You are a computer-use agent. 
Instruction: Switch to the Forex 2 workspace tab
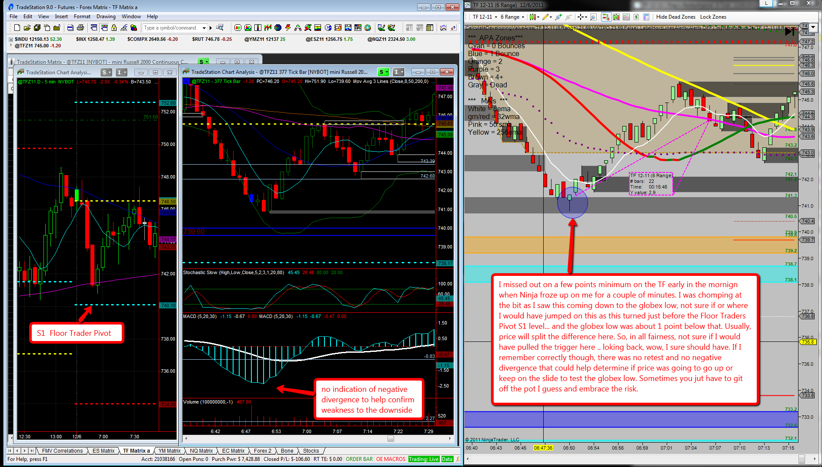click(x=263, y=451)
